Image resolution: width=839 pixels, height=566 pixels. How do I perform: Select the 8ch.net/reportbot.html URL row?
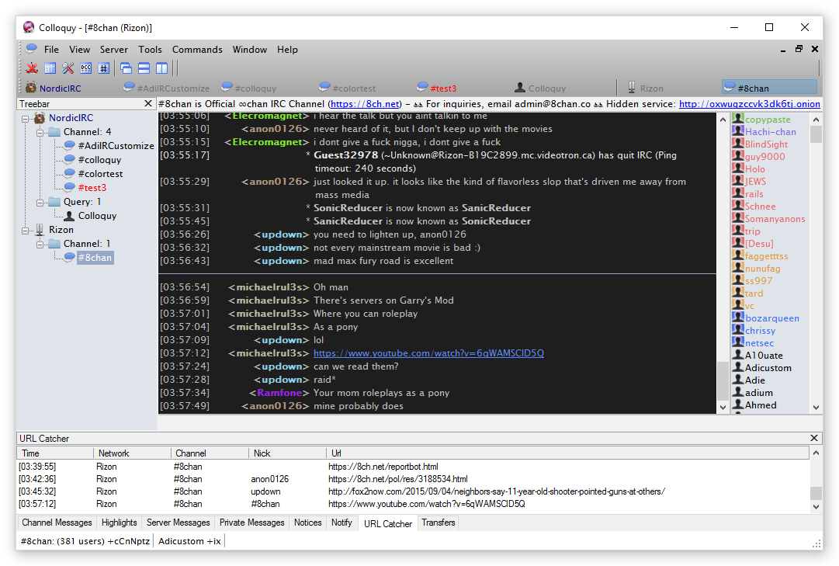tap(413, 467)
